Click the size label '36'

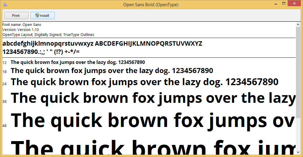point(4,102)
